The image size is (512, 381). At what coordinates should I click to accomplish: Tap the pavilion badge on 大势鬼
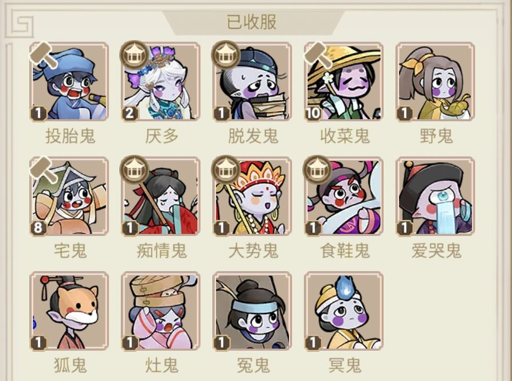[x=225, y=170]
